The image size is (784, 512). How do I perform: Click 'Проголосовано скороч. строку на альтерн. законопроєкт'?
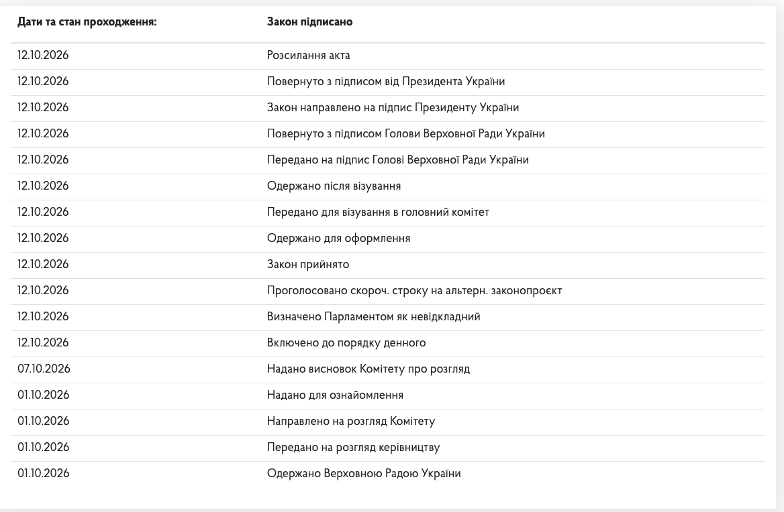(414, 290)
